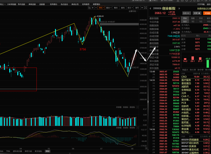This screenshot has height=154, width=211.
Task: Open the 复权 dropdown
Action: pyautogui.click(x=101, y=8)
